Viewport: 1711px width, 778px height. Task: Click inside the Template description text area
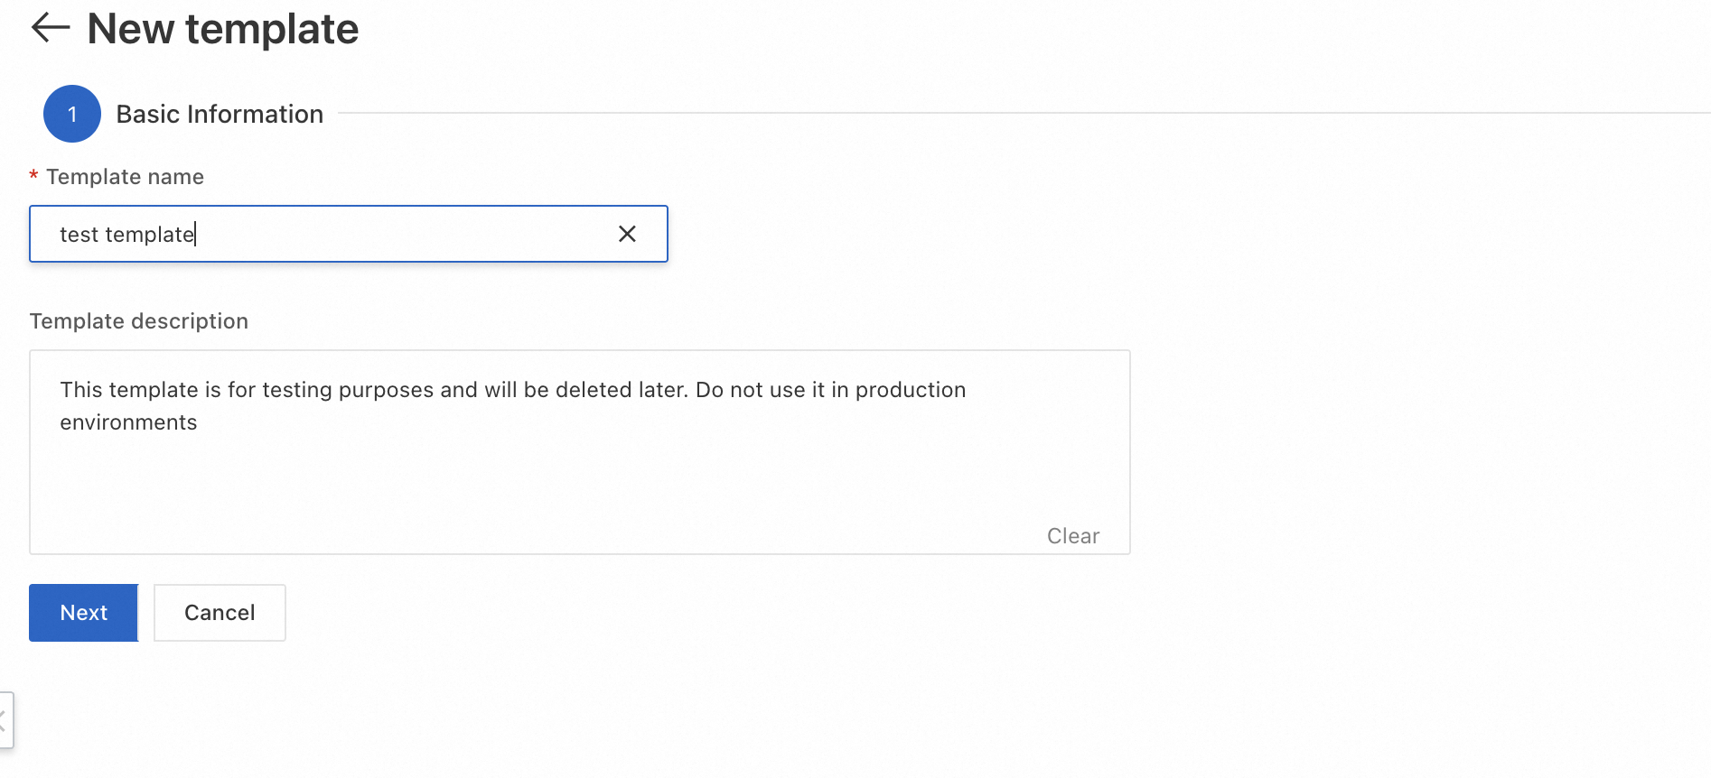pos(578,478)
